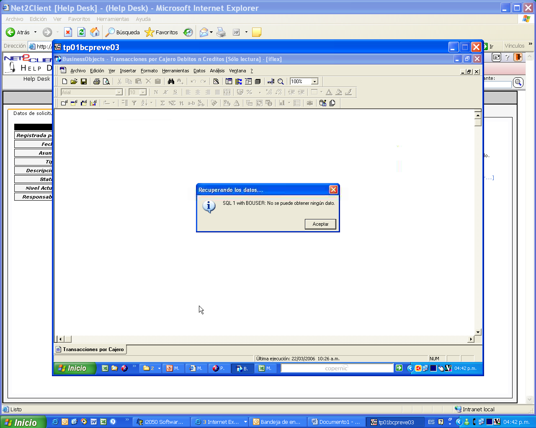Expand the borders dropdown arrow
Screen dimensions: 536x428
click(x=321, y=92)
